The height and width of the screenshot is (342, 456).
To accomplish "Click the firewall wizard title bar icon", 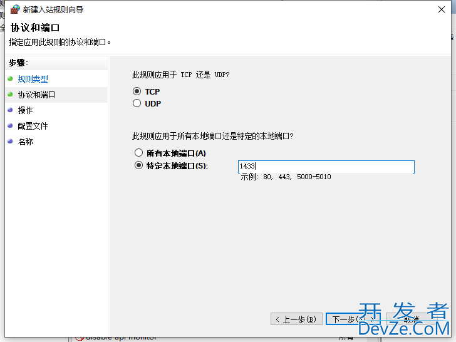I will 15,9.
